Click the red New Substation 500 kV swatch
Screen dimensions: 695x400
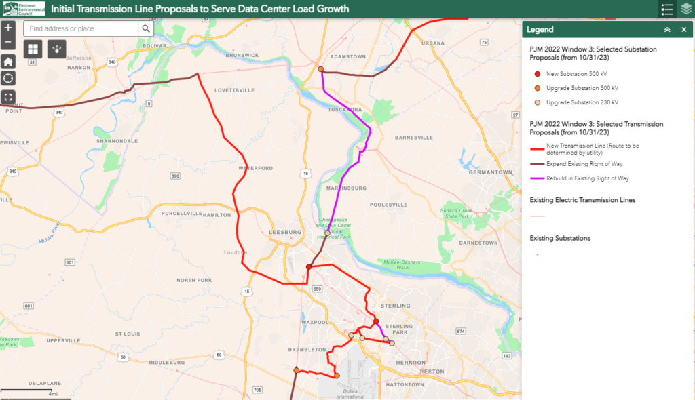click(x=538, y=73)
